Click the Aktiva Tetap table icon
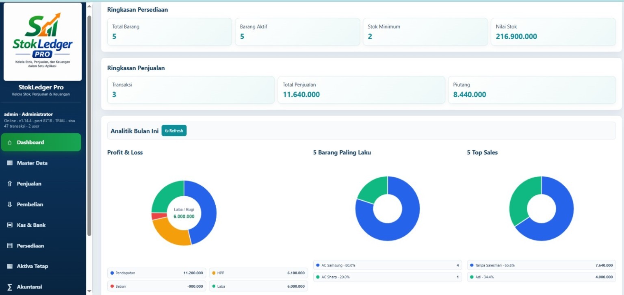624x295 pixels. [10, 267]
